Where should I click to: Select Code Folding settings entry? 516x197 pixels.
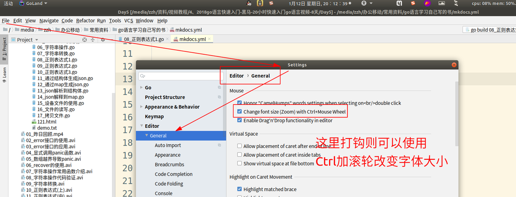click(169, 184)
